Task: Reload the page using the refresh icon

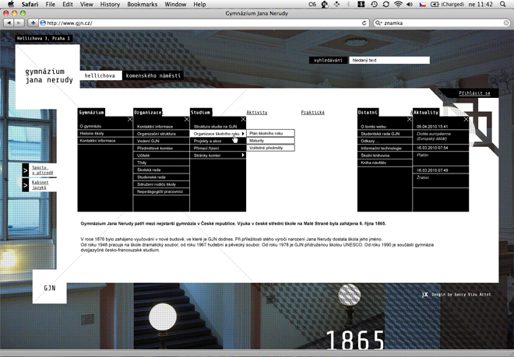Action: click(364, 23)
